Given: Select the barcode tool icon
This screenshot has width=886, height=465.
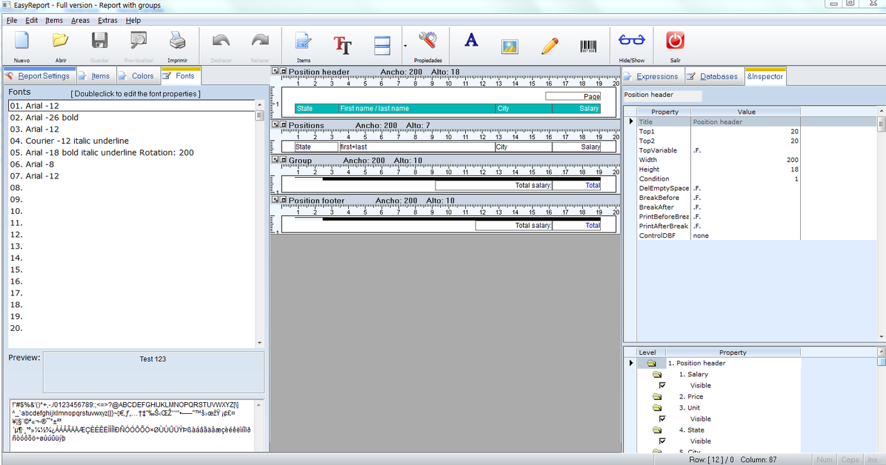Looking at the screenshot, I should pyautogui.click(x=588, y=46).
